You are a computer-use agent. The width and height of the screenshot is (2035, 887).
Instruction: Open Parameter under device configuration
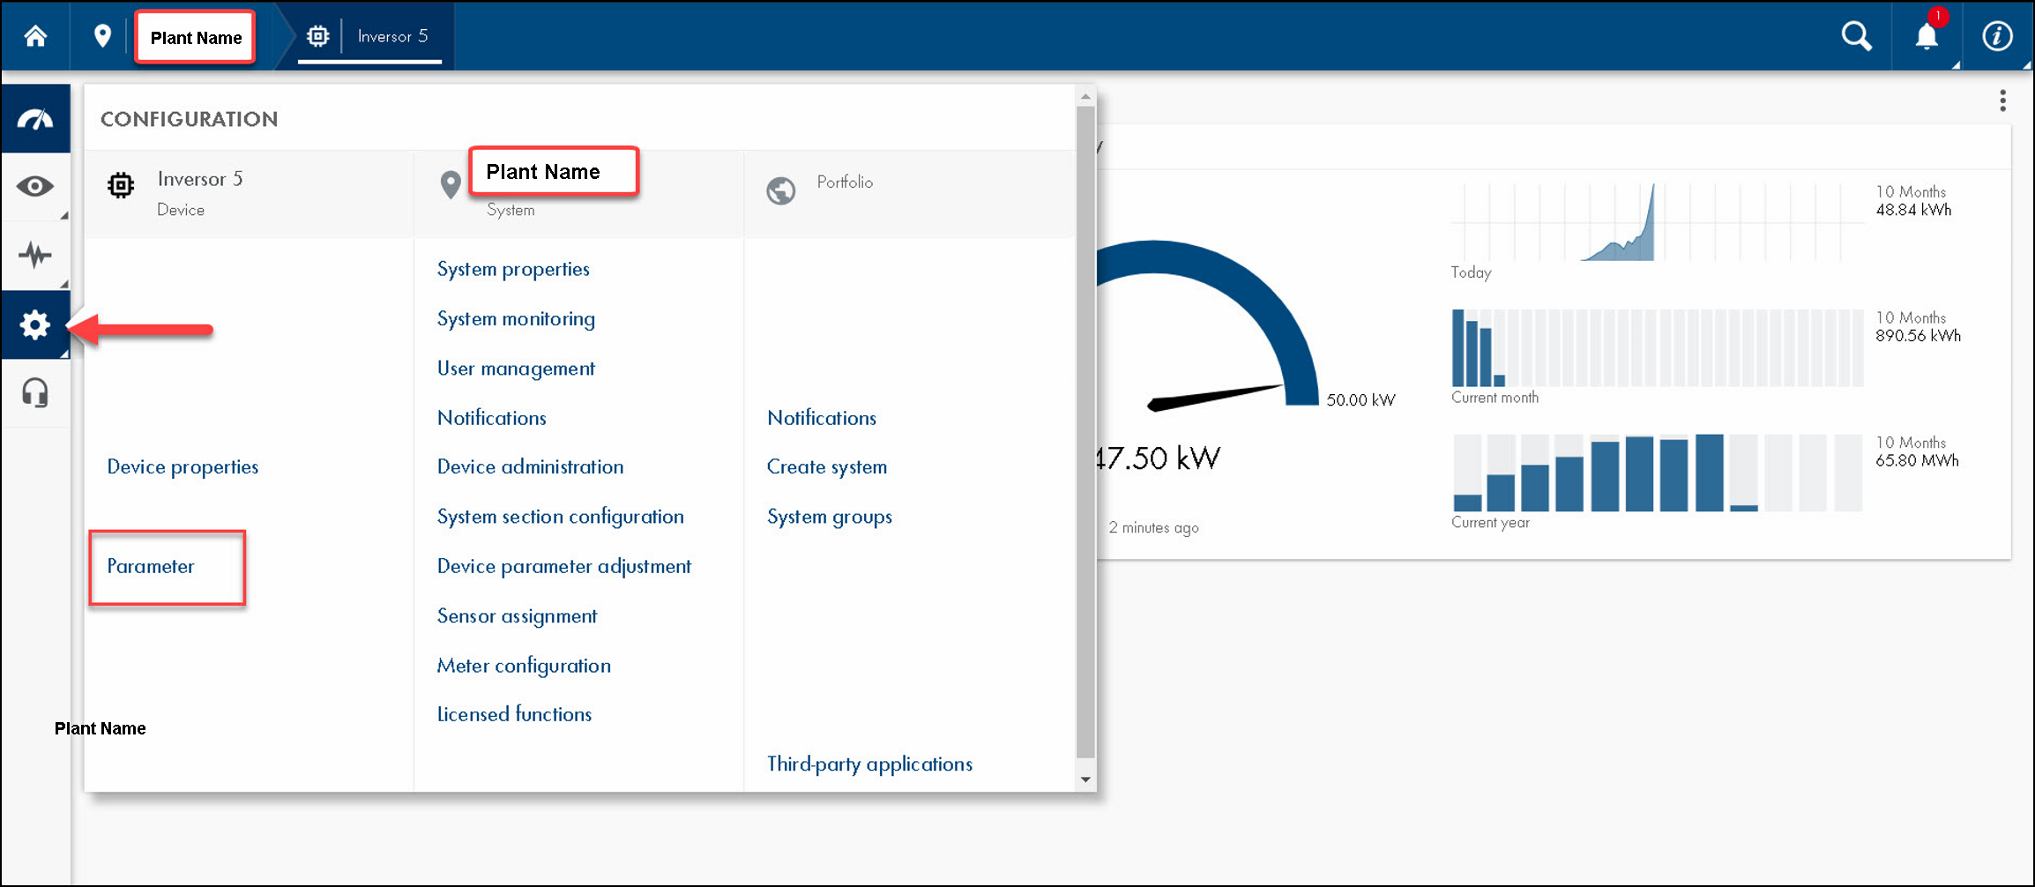point(151,566)
